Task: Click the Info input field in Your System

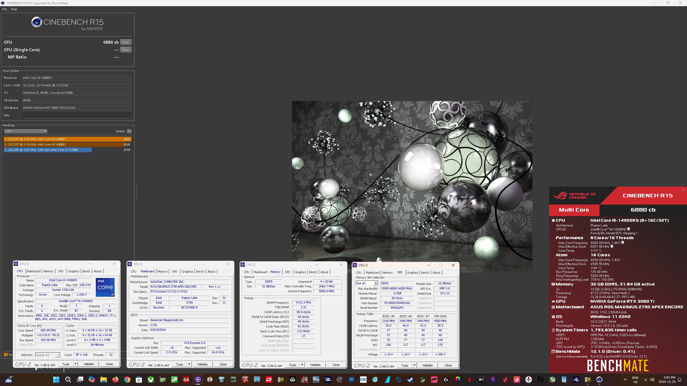Action: tap(77, 115)
